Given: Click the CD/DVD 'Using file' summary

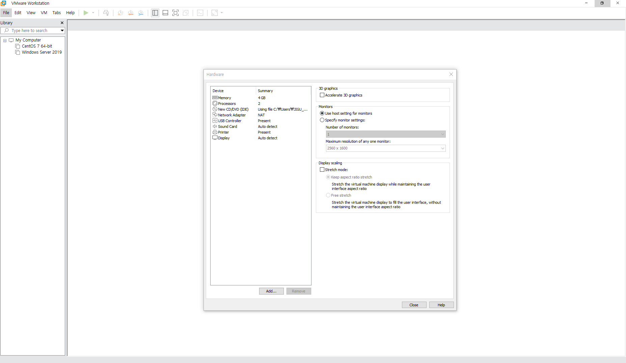Looking at the screenshot, I should point(283,109).
